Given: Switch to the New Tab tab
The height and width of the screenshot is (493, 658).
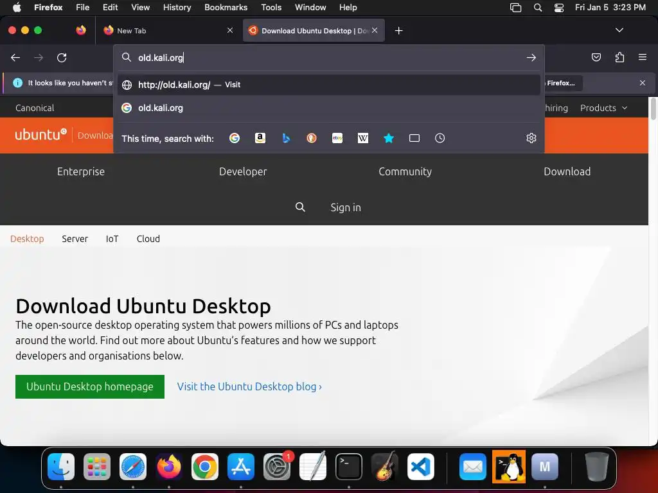Looking at the screenshot, I should 169,30.
